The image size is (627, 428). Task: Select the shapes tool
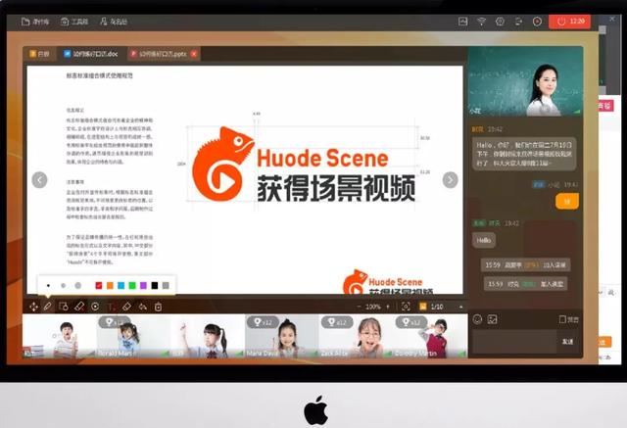coord(63,307)
